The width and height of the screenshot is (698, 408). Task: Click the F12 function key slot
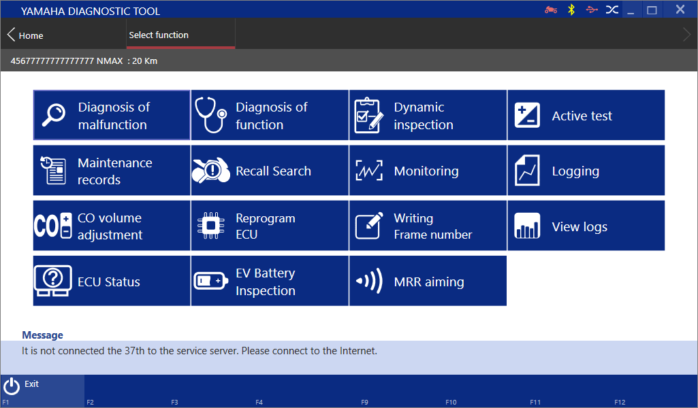pyautogui.click(x=655, y=391)
